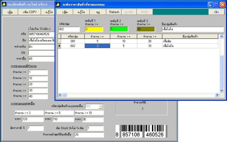Open the รหัสกลุ่มสินค้าแบบคละชื่น dropdown showing 002
227x142 pixels.
pyautogui.click(x=101, y=106)
